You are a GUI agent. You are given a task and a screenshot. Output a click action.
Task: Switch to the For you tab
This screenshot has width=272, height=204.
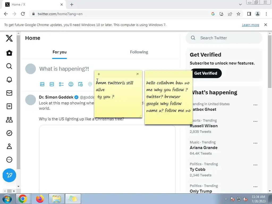pos(59,52)
